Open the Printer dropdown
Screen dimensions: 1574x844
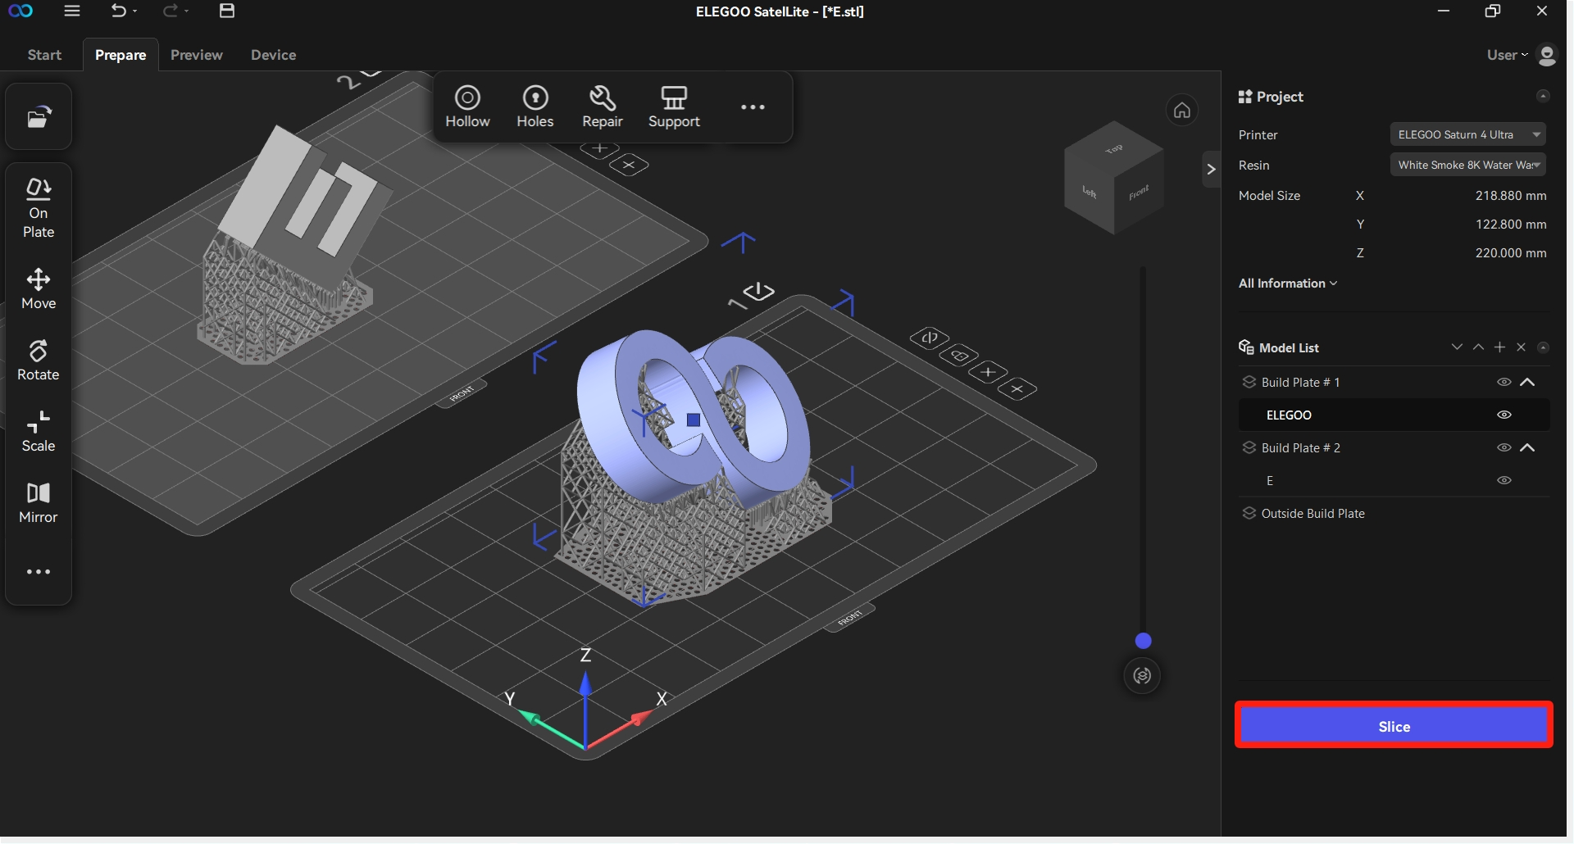pos(1467,135)
